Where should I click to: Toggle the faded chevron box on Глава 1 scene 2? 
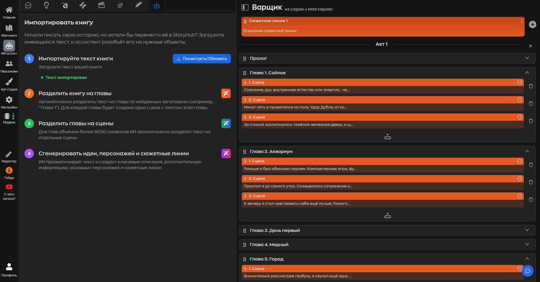tap(513, 100)
